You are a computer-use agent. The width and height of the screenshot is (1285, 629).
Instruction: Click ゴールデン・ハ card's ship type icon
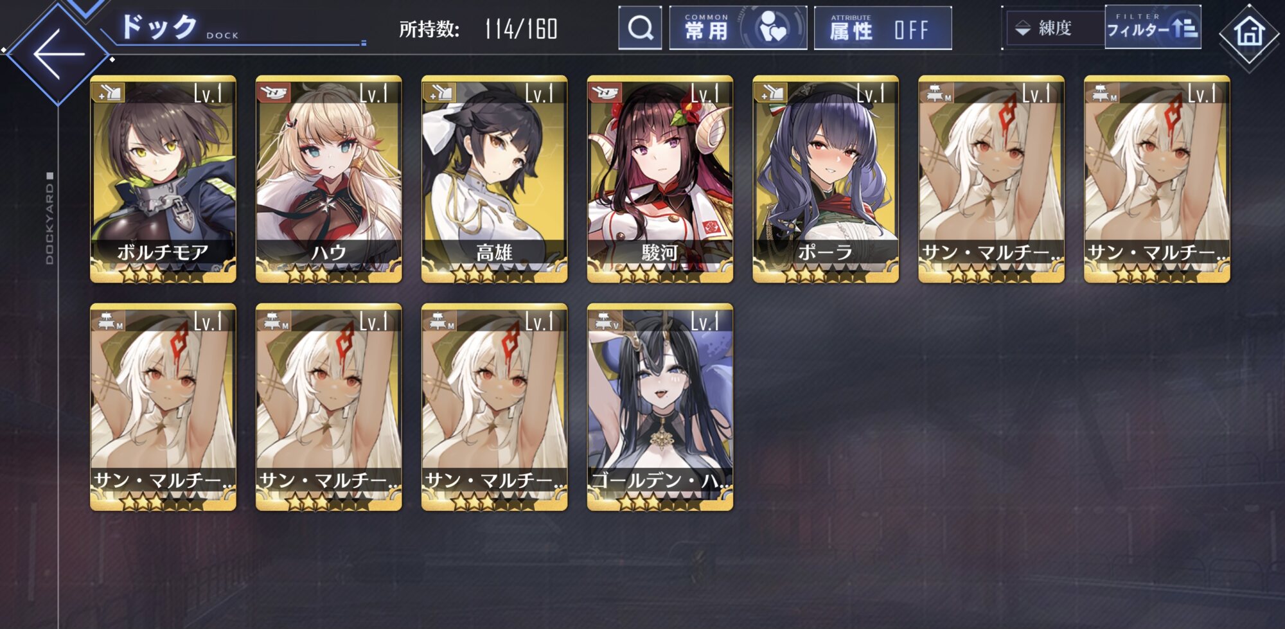tap(606, 321)
